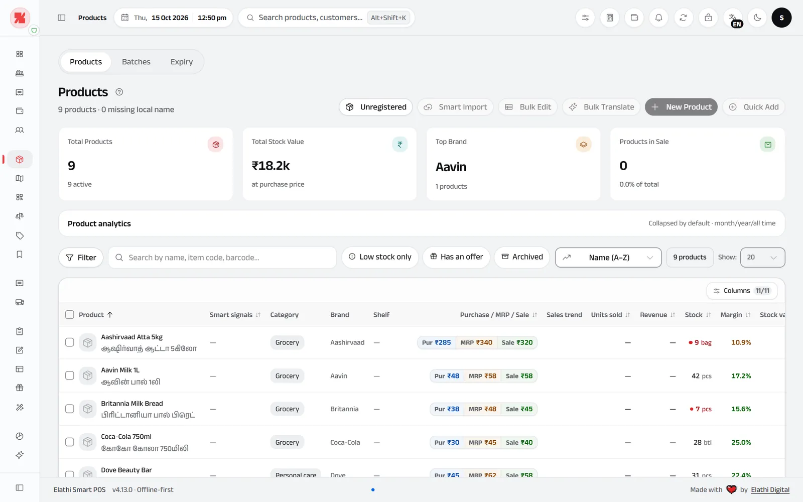Open the delivery truck icon in sidebar
Screen dimensions: 803x502
(20, 302)
